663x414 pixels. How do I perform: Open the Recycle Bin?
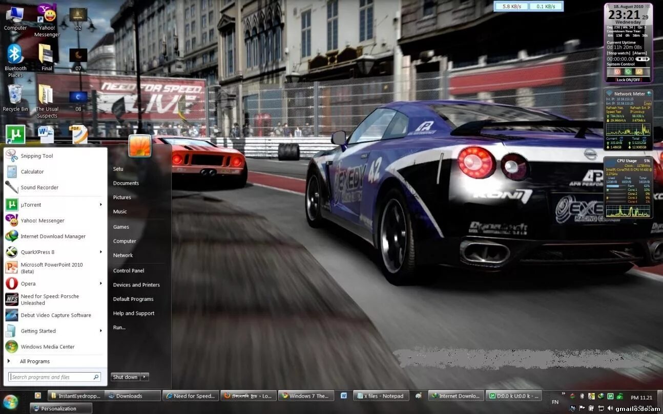[x=15, y=98]
